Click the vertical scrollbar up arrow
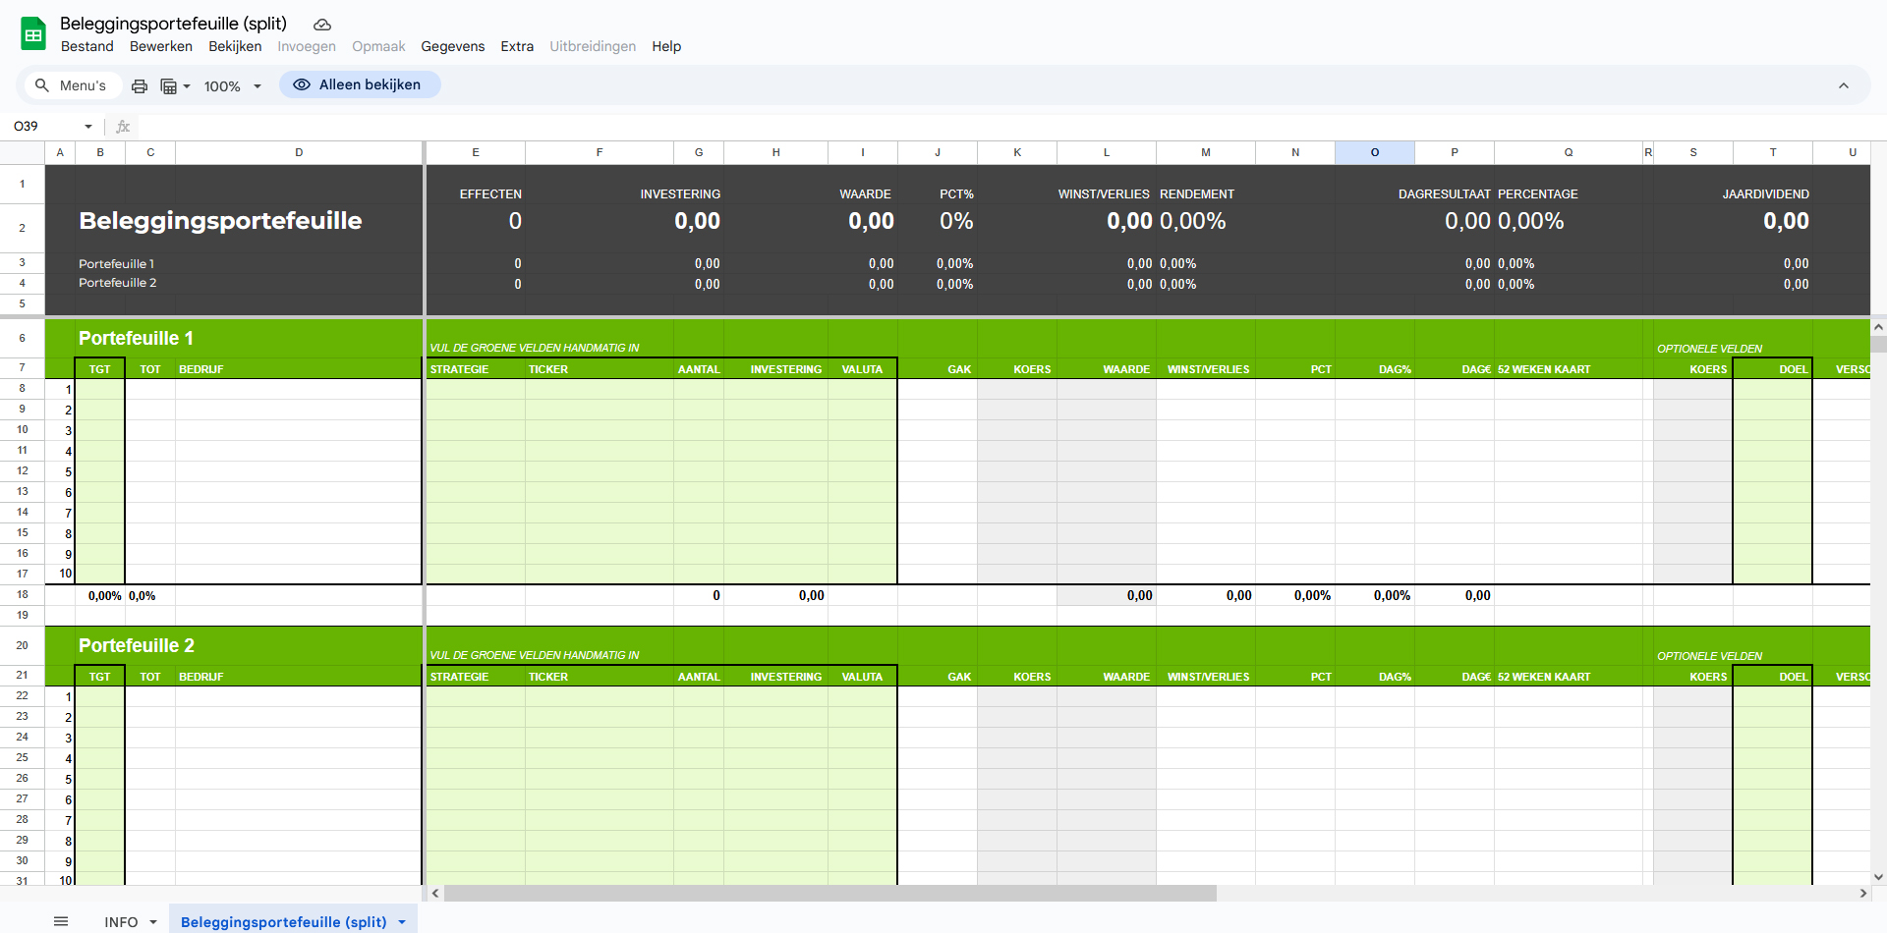The image size is (1887, 933). coord(1878,327)
